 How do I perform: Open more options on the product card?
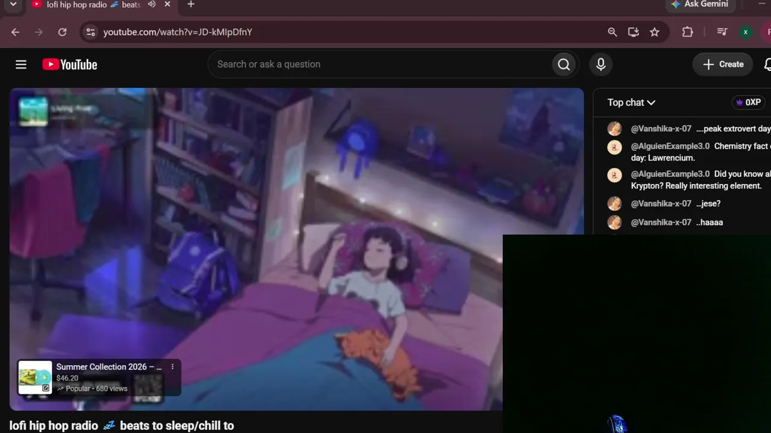pyautogui.click(x=172, y=367)
